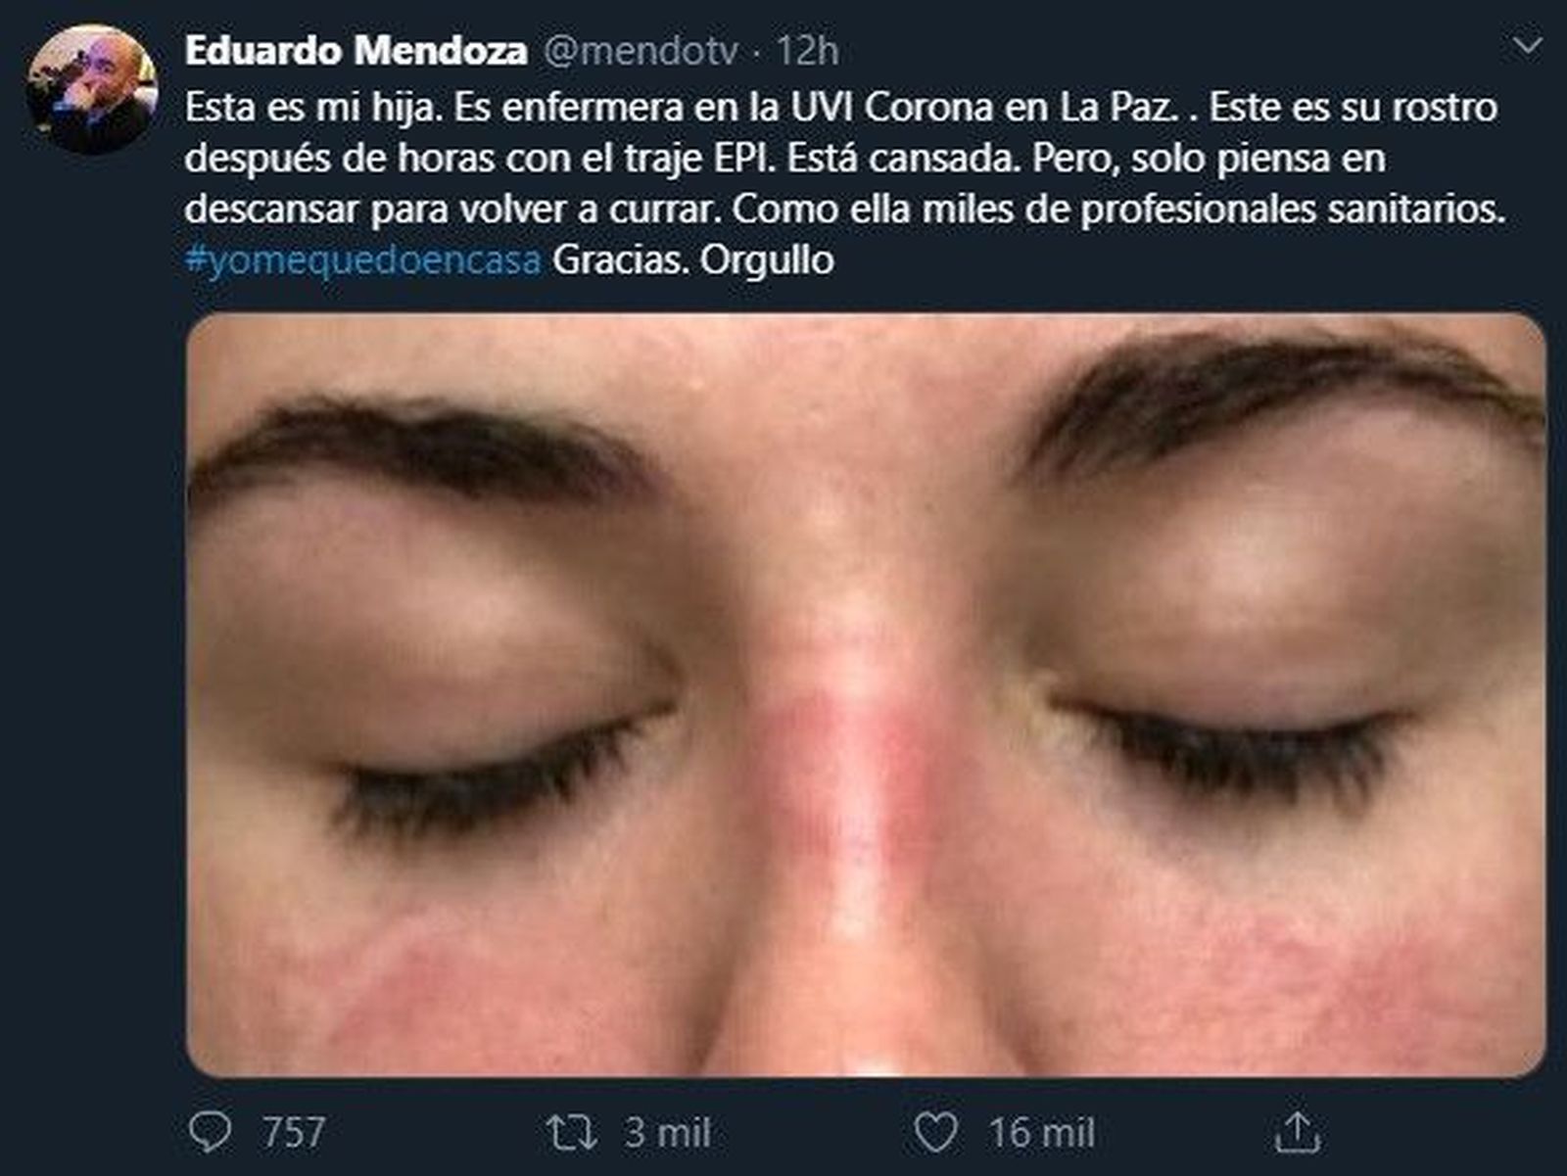Image resolution: width=1567 pixels, height=1176 pixels.
Task: Retweet using the retweet arrows icon
Action: click(571, 1133)
